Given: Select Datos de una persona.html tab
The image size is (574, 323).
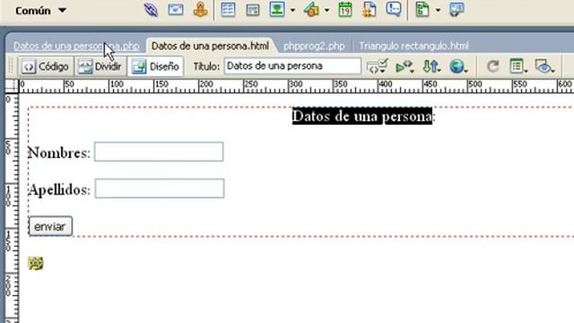Looking at the screenshot, I should pos(210,46).
